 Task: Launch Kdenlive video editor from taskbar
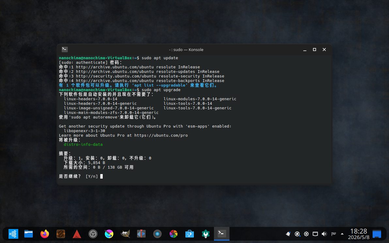[141, 234]
